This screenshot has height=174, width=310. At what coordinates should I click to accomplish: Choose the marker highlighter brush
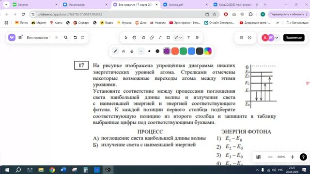click(124, 51)
